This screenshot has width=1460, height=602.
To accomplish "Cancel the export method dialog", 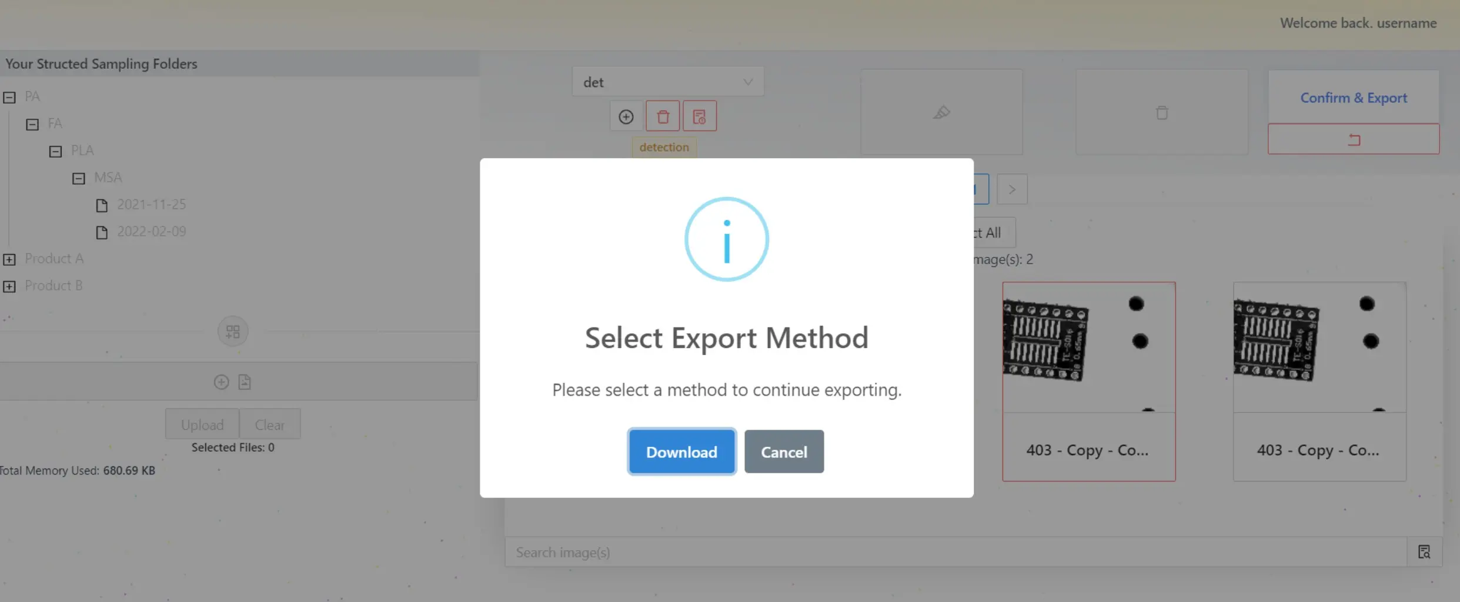I will [783, 451].
